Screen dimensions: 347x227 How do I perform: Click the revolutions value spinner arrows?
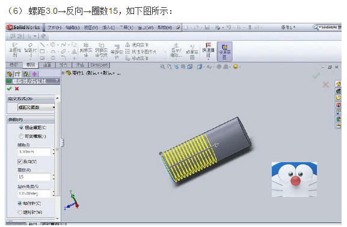pos(53,177)
